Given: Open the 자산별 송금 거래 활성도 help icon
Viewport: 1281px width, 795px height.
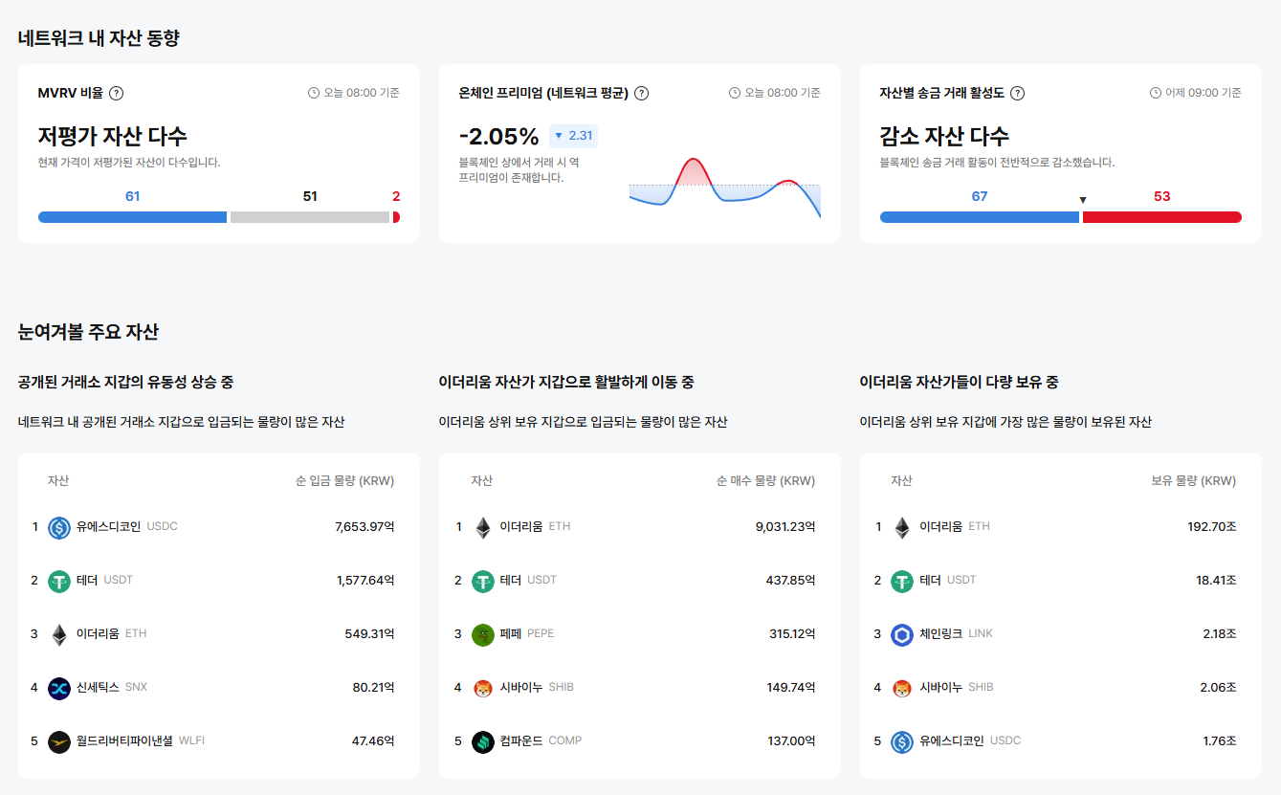Looking at the screenshot, I should click(1017, 93).
